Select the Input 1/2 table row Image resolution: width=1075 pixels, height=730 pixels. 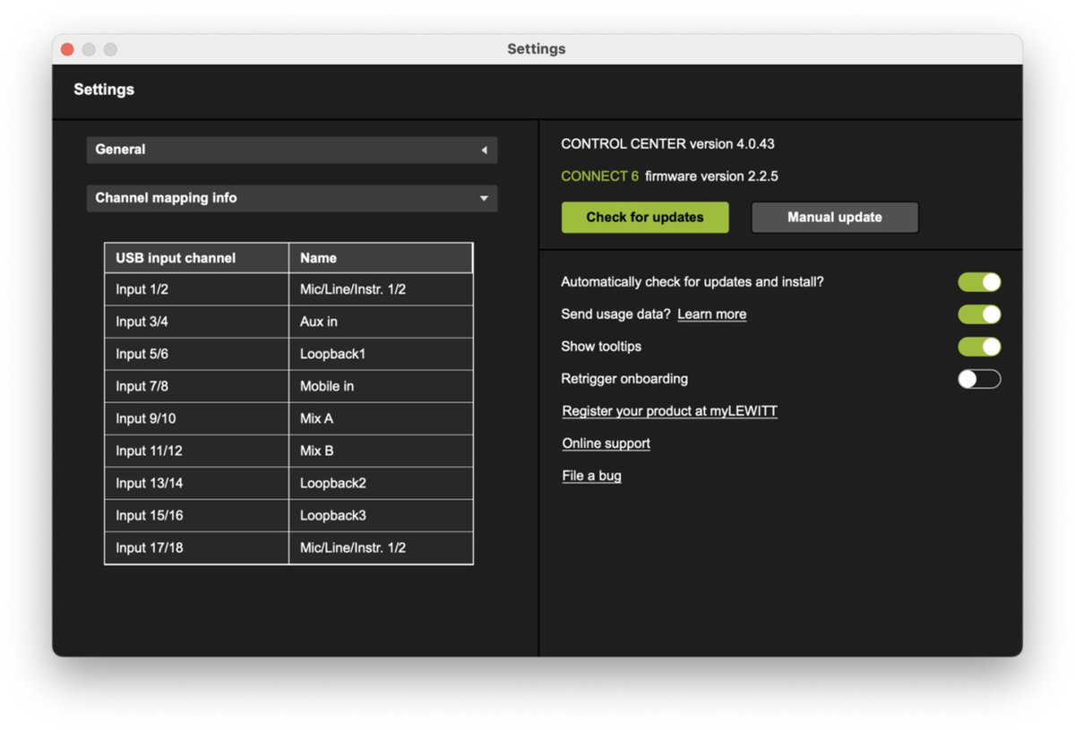pos(288,290)
